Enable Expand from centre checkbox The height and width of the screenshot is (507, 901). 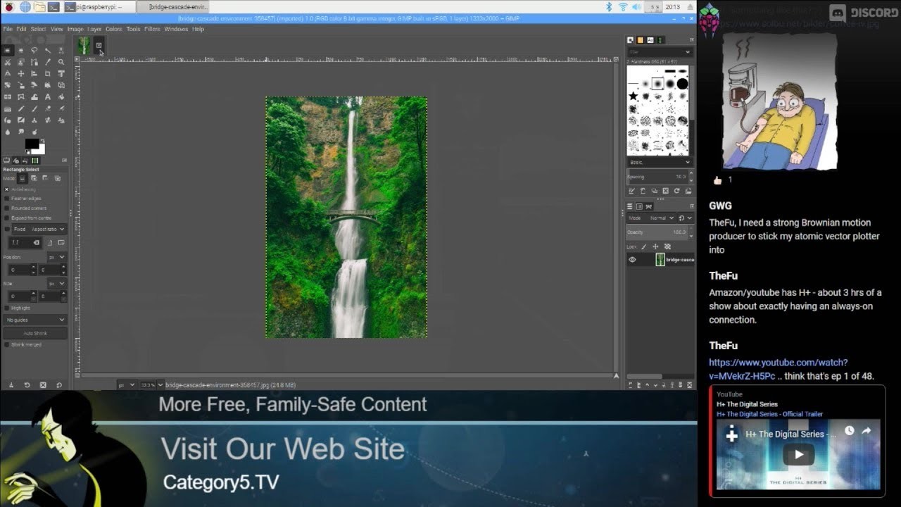click(x=7, y=218)
